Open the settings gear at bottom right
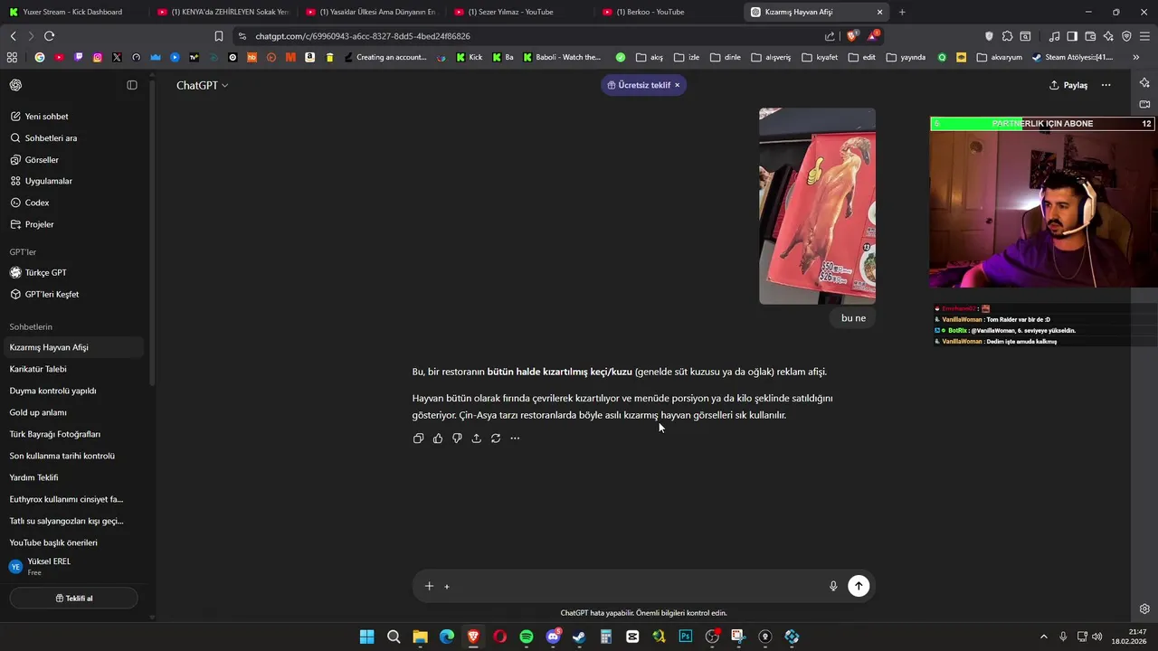Screen dimensions: 1158x651 coord(1144,609)
